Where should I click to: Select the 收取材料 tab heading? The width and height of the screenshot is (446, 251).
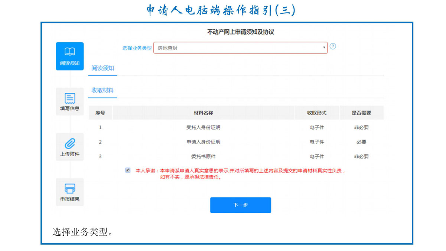102,91
